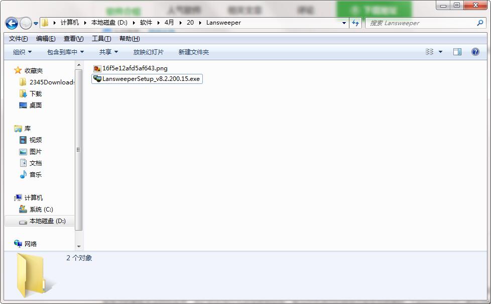This screenshot has height=304, width=491.
Task: Change view with the view icon
Action: coord(430,52)
